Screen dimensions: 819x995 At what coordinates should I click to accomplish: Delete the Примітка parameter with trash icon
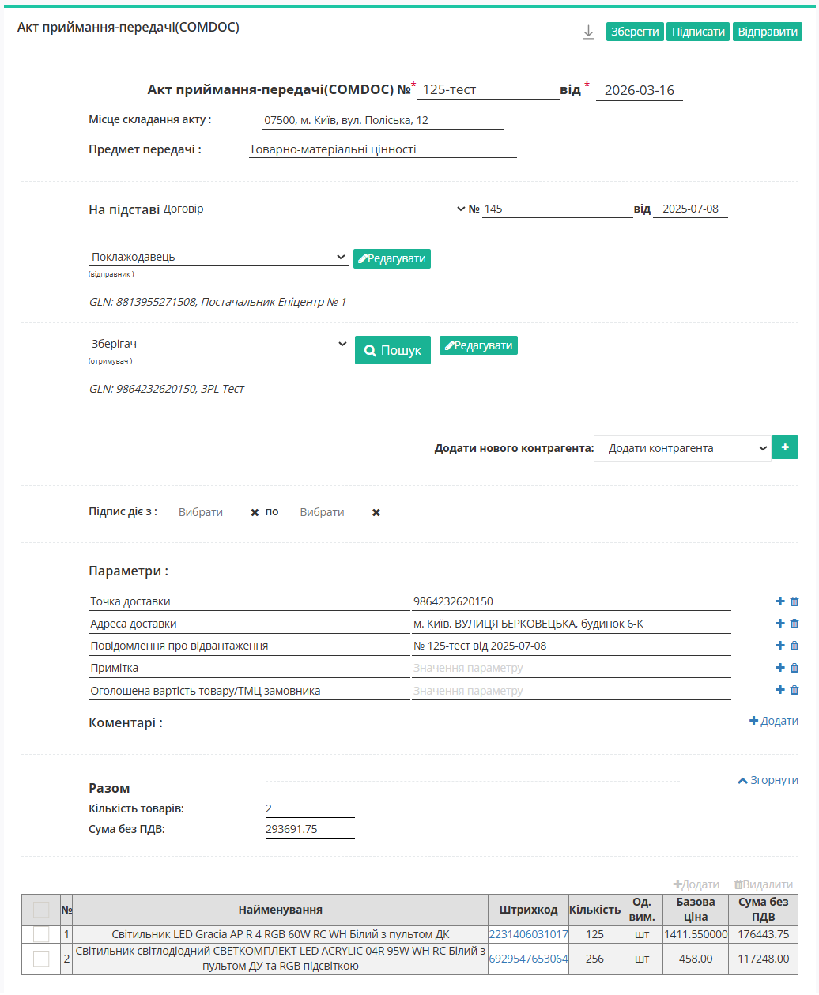(x=794, y=668)
